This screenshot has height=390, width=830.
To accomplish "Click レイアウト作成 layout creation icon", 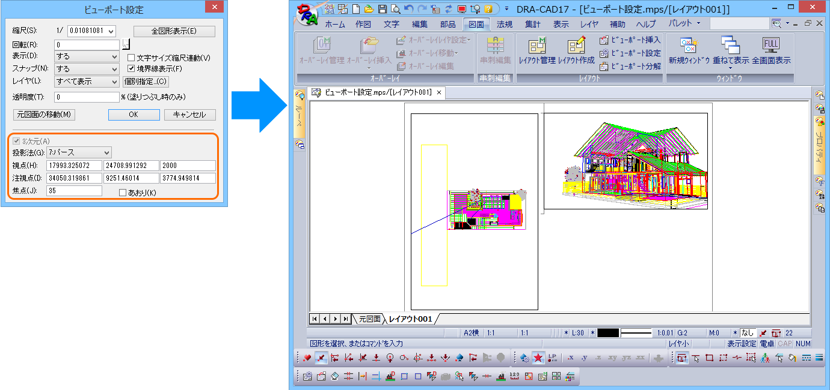I will [576, 52].
